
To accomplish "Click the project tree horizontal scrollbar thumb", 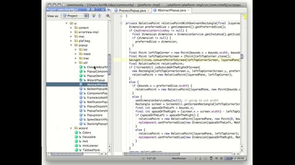I will [67, 154].
